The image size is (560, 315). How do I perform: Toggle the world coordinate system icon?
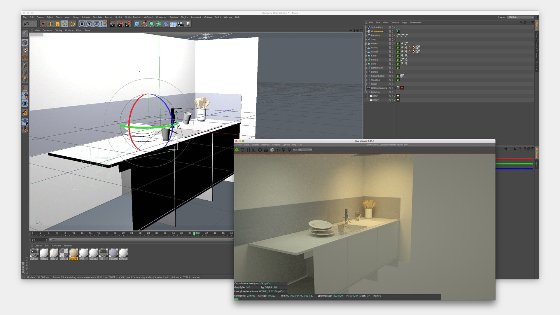[x=104, y=24]
